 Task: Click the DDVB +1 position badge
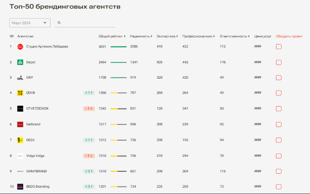[x=89, y=93]
